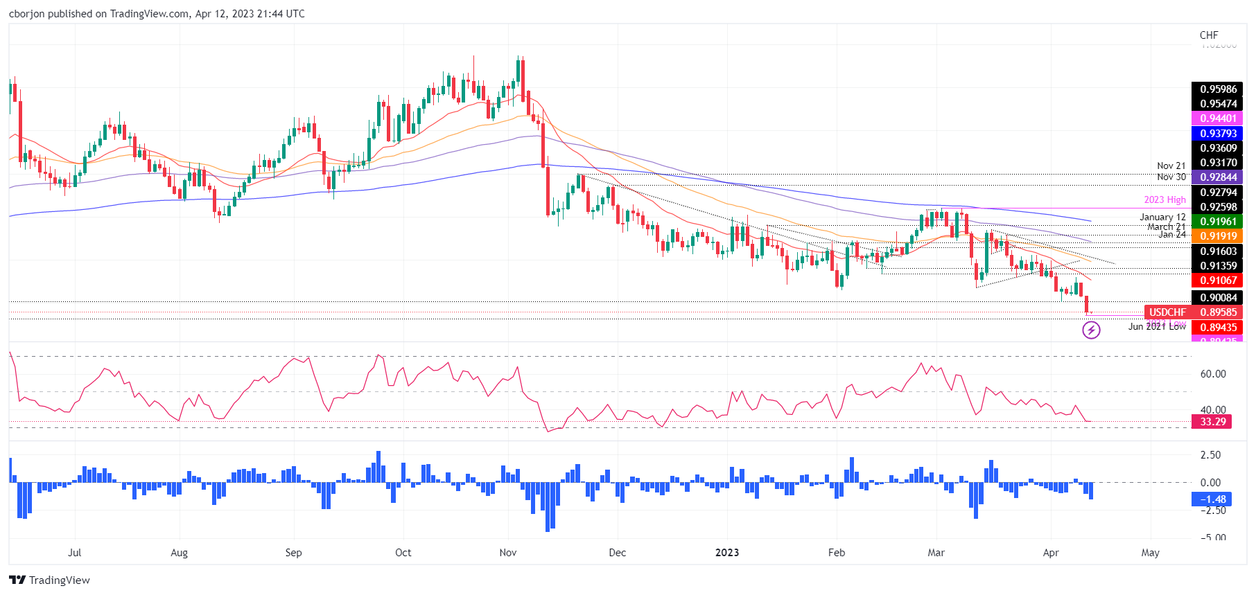
Task: Click the 60.00 RSI scale label
Action: pos(1213,374)
